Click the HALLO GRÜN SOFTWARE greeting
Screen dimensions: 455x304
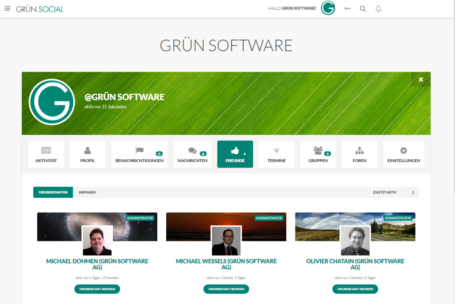pyautogui.click(x=292, y=8)
